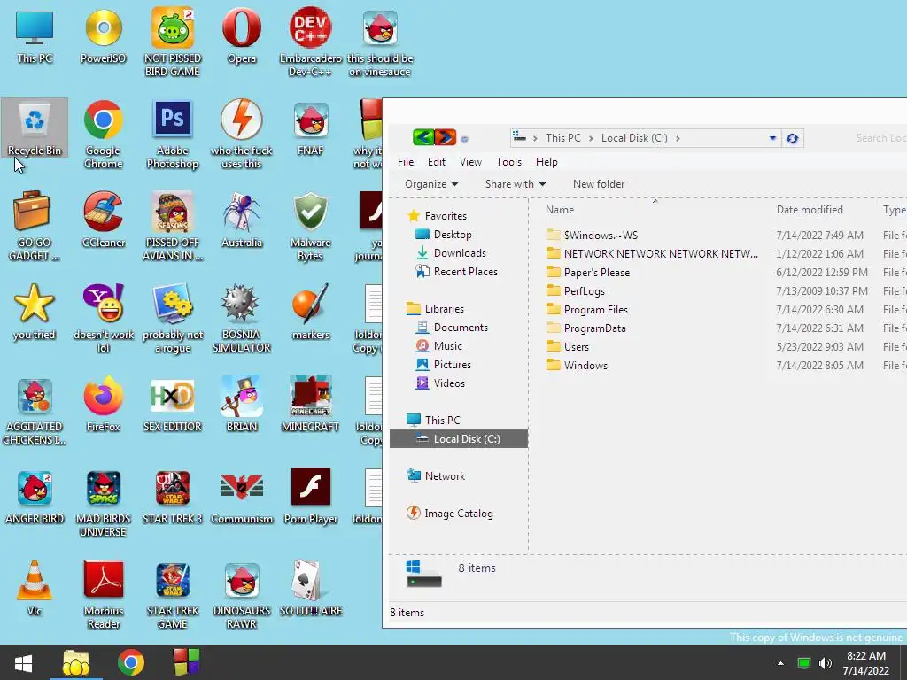Image resolution: width=907 pixels, height=680 pixels.
Task: Select the $Windows.~WS folder
Action: (x=593, y=235)
